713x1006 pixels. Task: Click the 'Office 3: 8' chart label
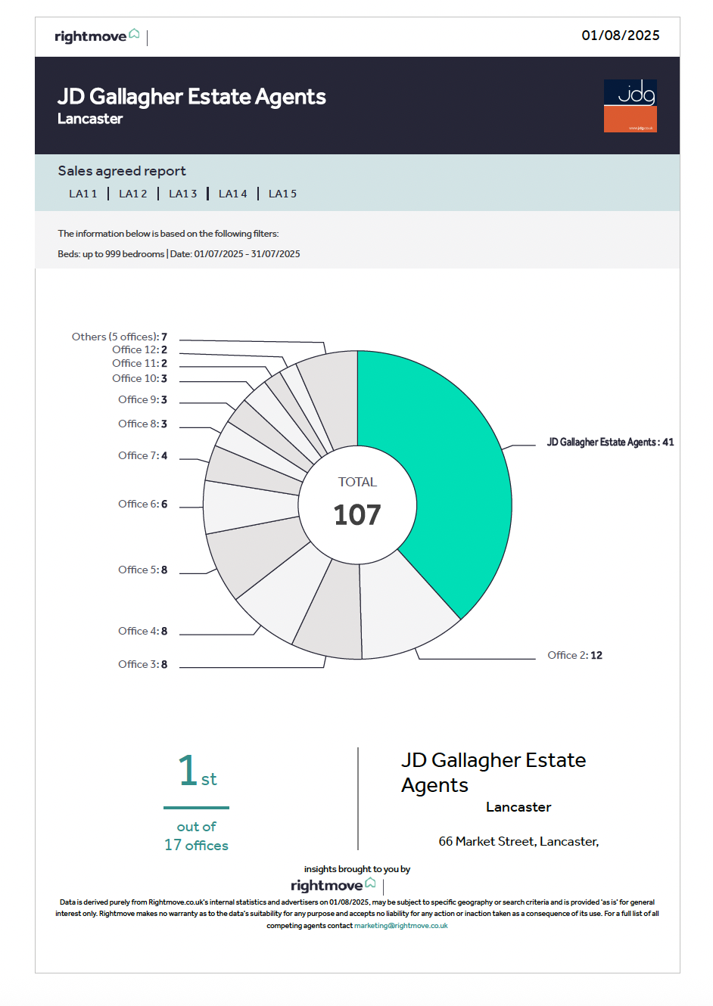[x=143, y=664]
